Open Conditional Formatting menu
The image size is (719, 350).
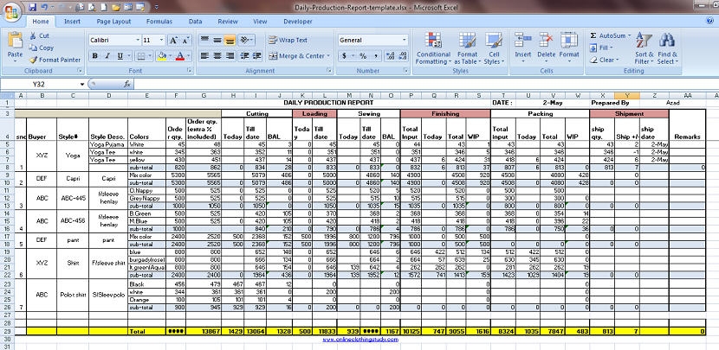433,48
